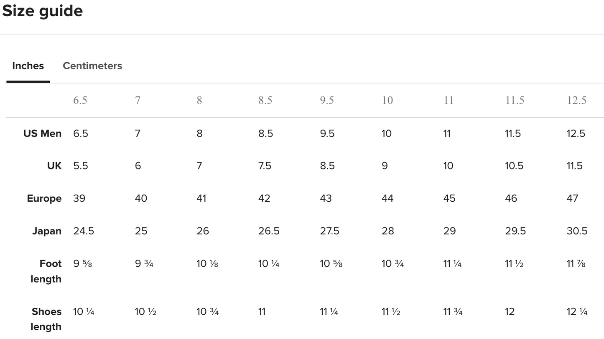This screenshot has width=604, height=339.
Task: Click the 6.5 size column header
Action: tap(80, 101)
